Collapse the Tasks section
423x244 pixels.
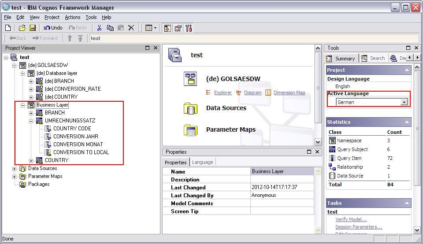coord(407,203)
